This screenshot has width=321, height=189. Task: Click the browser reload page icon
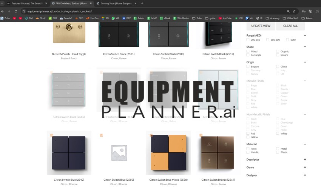pyautogui.click(x=15, y=11)
